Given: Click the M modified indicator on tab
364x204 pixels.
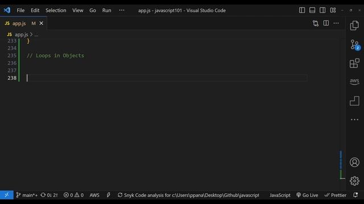Looking at the screenshot, I should click(34, 23).
